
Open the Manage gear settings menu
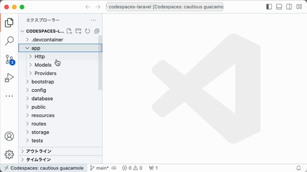[9, 154]
